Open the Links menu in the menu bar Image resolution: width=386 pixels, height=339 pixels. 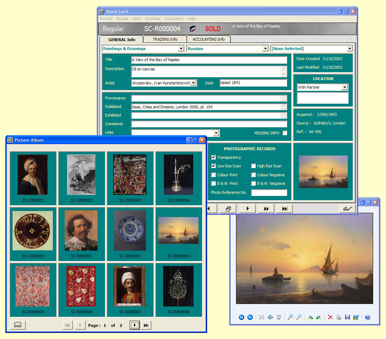(137, 19)
